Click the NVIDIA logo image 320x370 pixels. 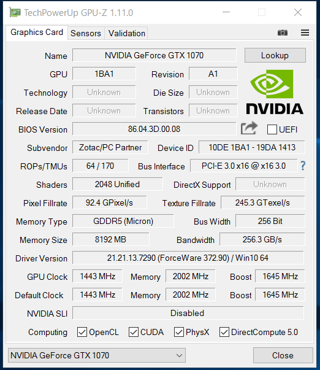275,92
